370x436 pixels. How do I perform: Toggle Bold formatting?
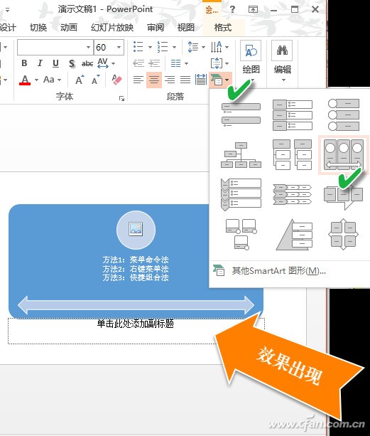pyautogui.click(x=24, y=63)
